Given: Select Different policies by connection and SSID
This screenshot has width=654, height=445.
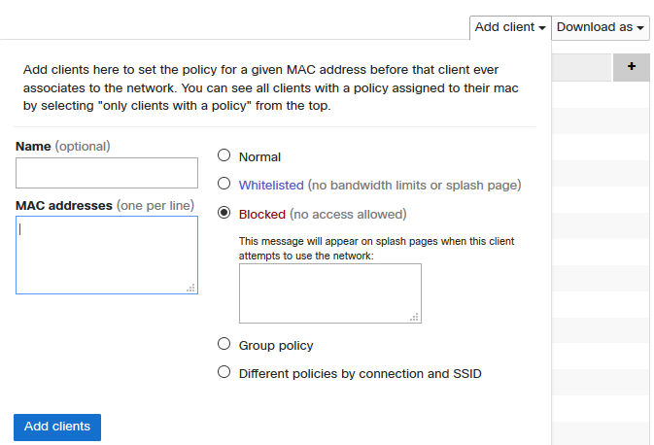Looking at the screenshot, I should click(224, 372).
